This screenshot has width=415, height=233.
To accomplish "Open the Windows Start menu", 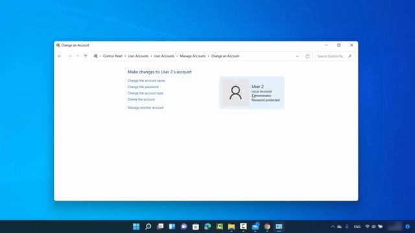I will (136, 227).
